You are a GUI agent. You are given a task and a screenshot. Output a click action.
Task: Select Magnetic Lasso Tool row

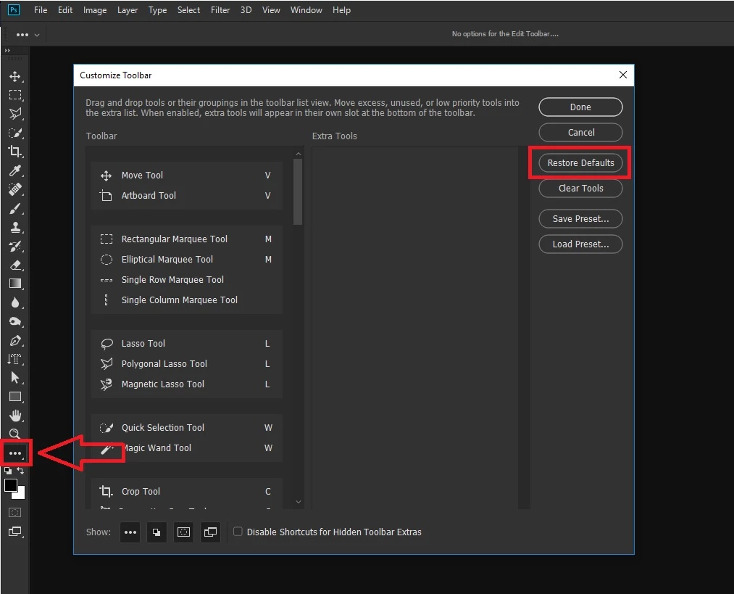[x=187, y=384]
